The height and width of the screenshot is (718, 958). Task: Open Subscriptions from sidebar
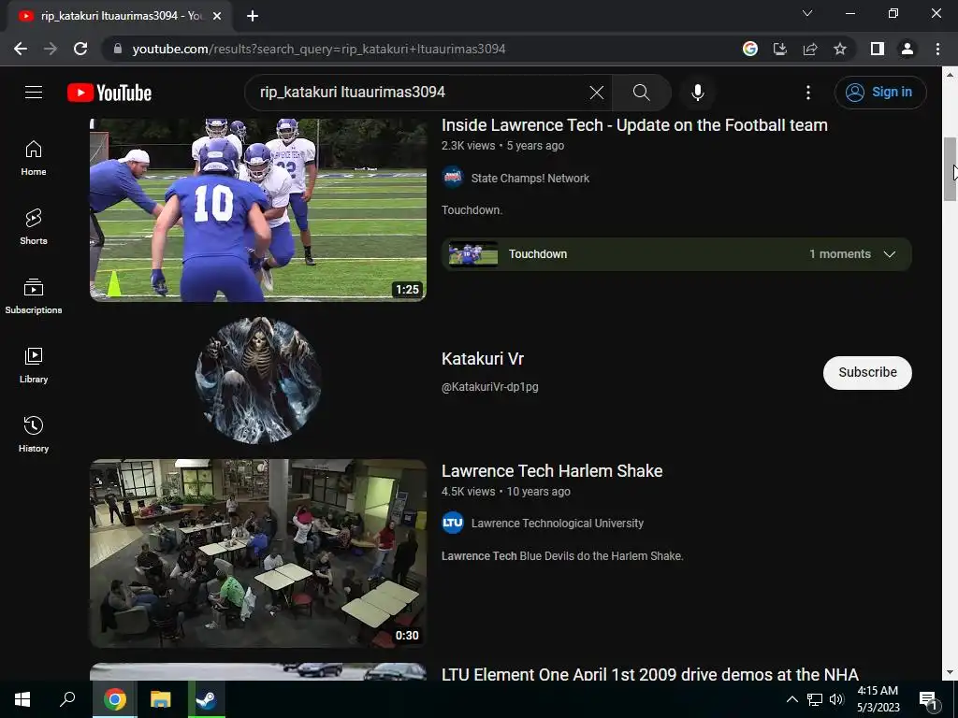point(34,296)
